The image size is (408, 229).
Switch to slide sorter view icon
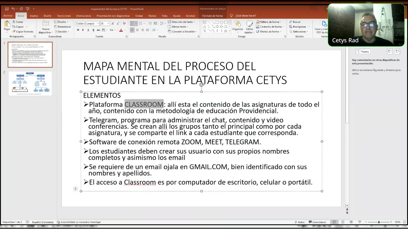[x=343, y=222]
